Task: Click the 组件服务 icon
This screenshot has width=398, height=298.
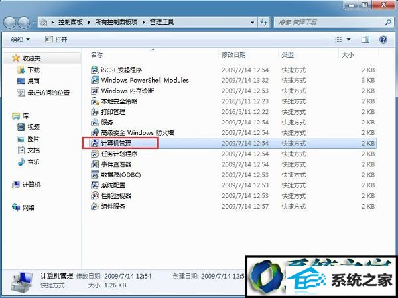Action: (x=95, y=206)
